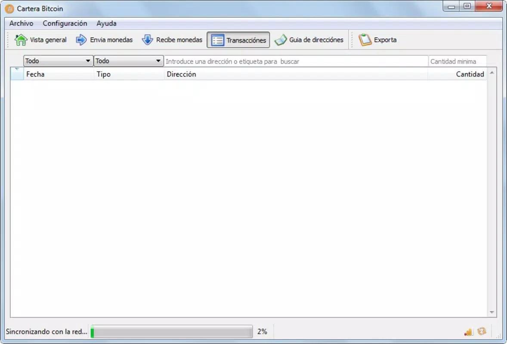This screenshot has height=344, width=507.
Task: Click the scrollbar down arrow
Action: pos(492,312)
